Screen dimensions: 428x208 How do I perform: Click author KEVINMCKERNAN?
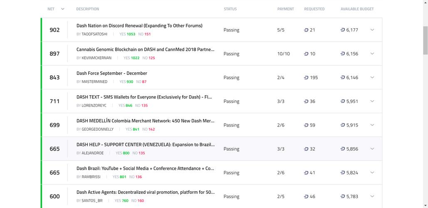96,58
